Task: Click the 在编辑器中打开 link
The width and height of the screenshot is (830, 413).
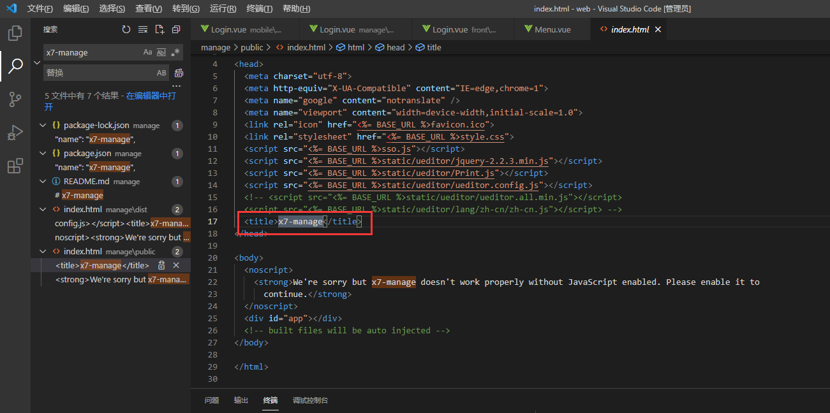Action: pos(151,96)
